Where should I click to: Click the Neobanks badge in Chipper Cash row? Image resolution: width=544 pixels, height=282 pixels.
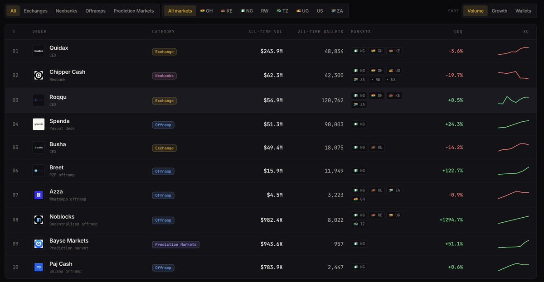coord(164,76)
